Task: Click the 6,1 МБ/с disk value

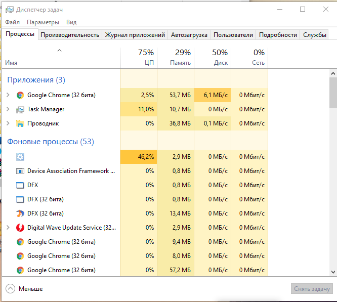Action: tap(216, 95)
